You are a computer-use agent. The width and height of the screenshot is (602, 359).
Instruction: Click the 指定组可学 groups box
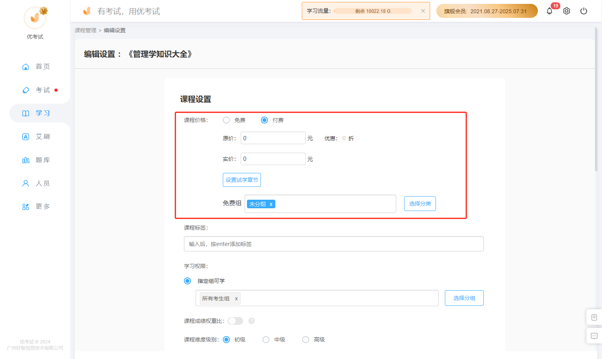click(x=317, y=298)
